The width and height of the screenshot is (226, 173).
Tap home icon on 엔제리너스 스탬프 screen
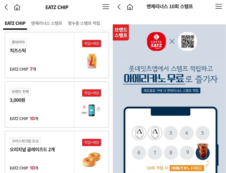point(130,7)
